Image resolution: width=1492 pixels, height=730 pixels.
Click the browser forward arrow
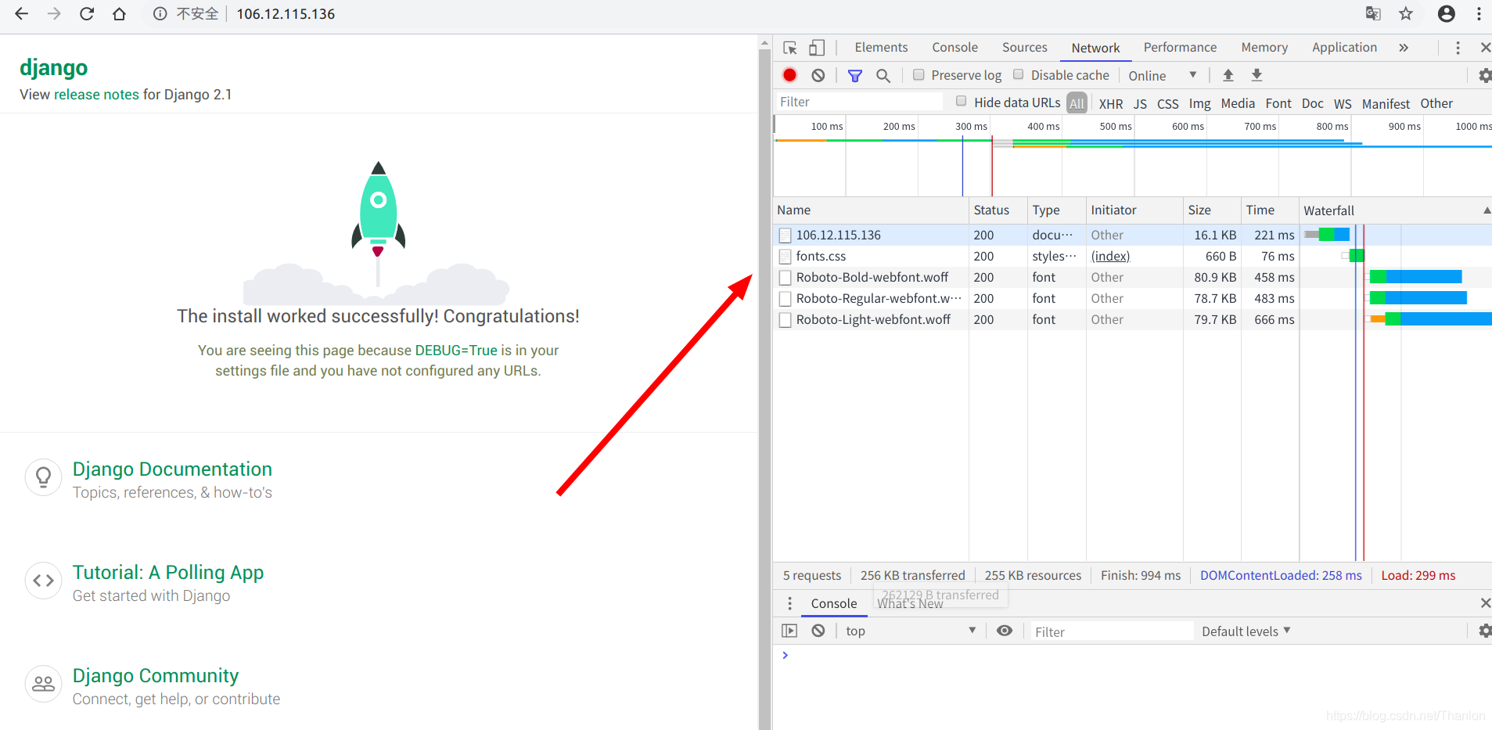coord(54,14)
